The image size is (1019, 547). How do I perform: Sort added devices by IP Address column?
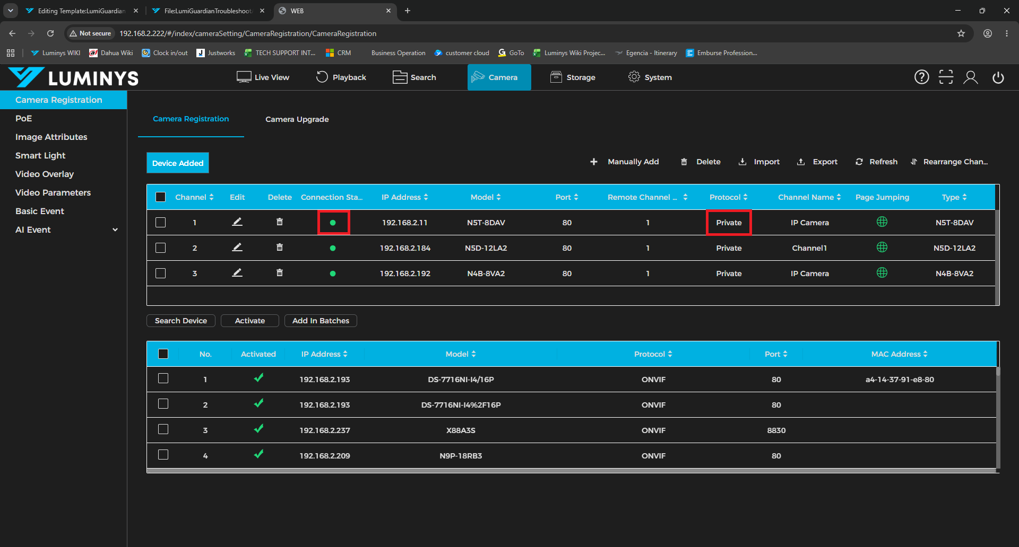tap(404, 197)
